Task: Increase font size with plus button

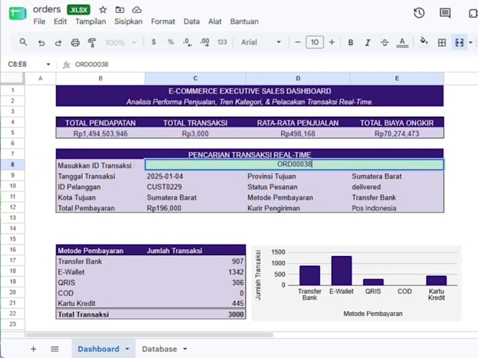Action: point(332,42)
